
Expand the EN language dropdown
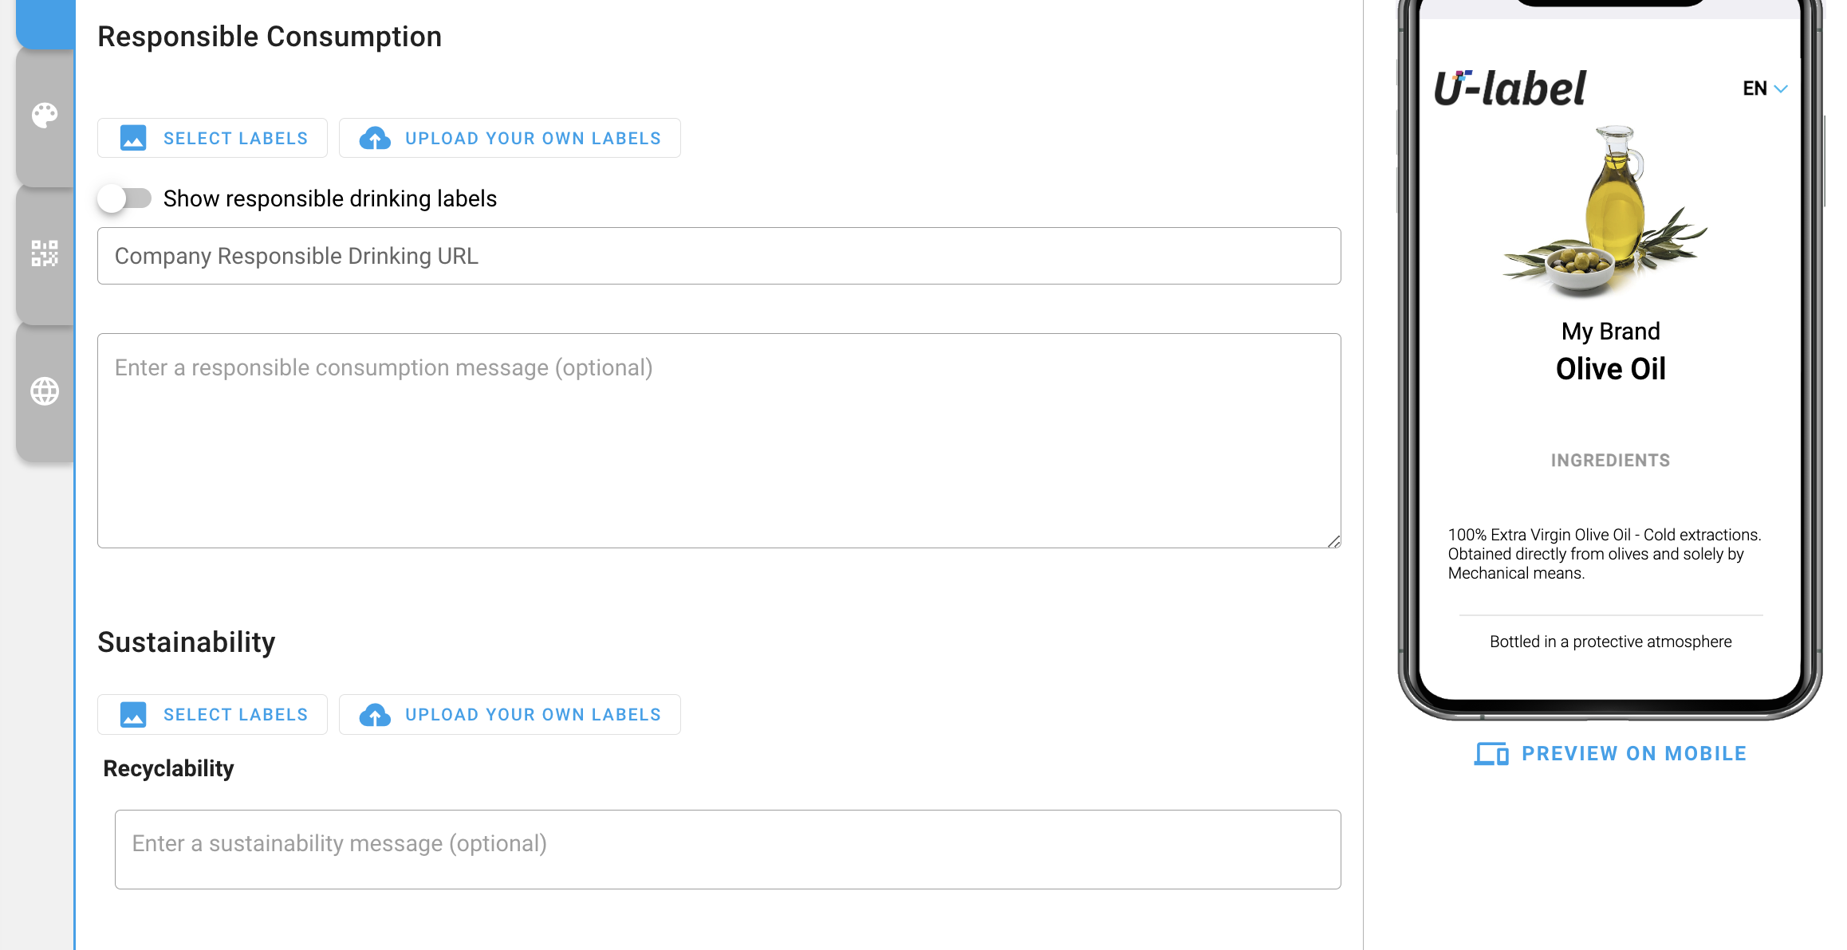tap(1764, 88)
